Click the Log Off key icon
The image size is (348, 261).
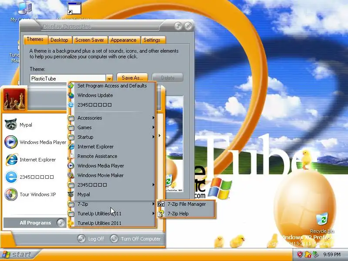pyautogui.click(x=81, y=238)
